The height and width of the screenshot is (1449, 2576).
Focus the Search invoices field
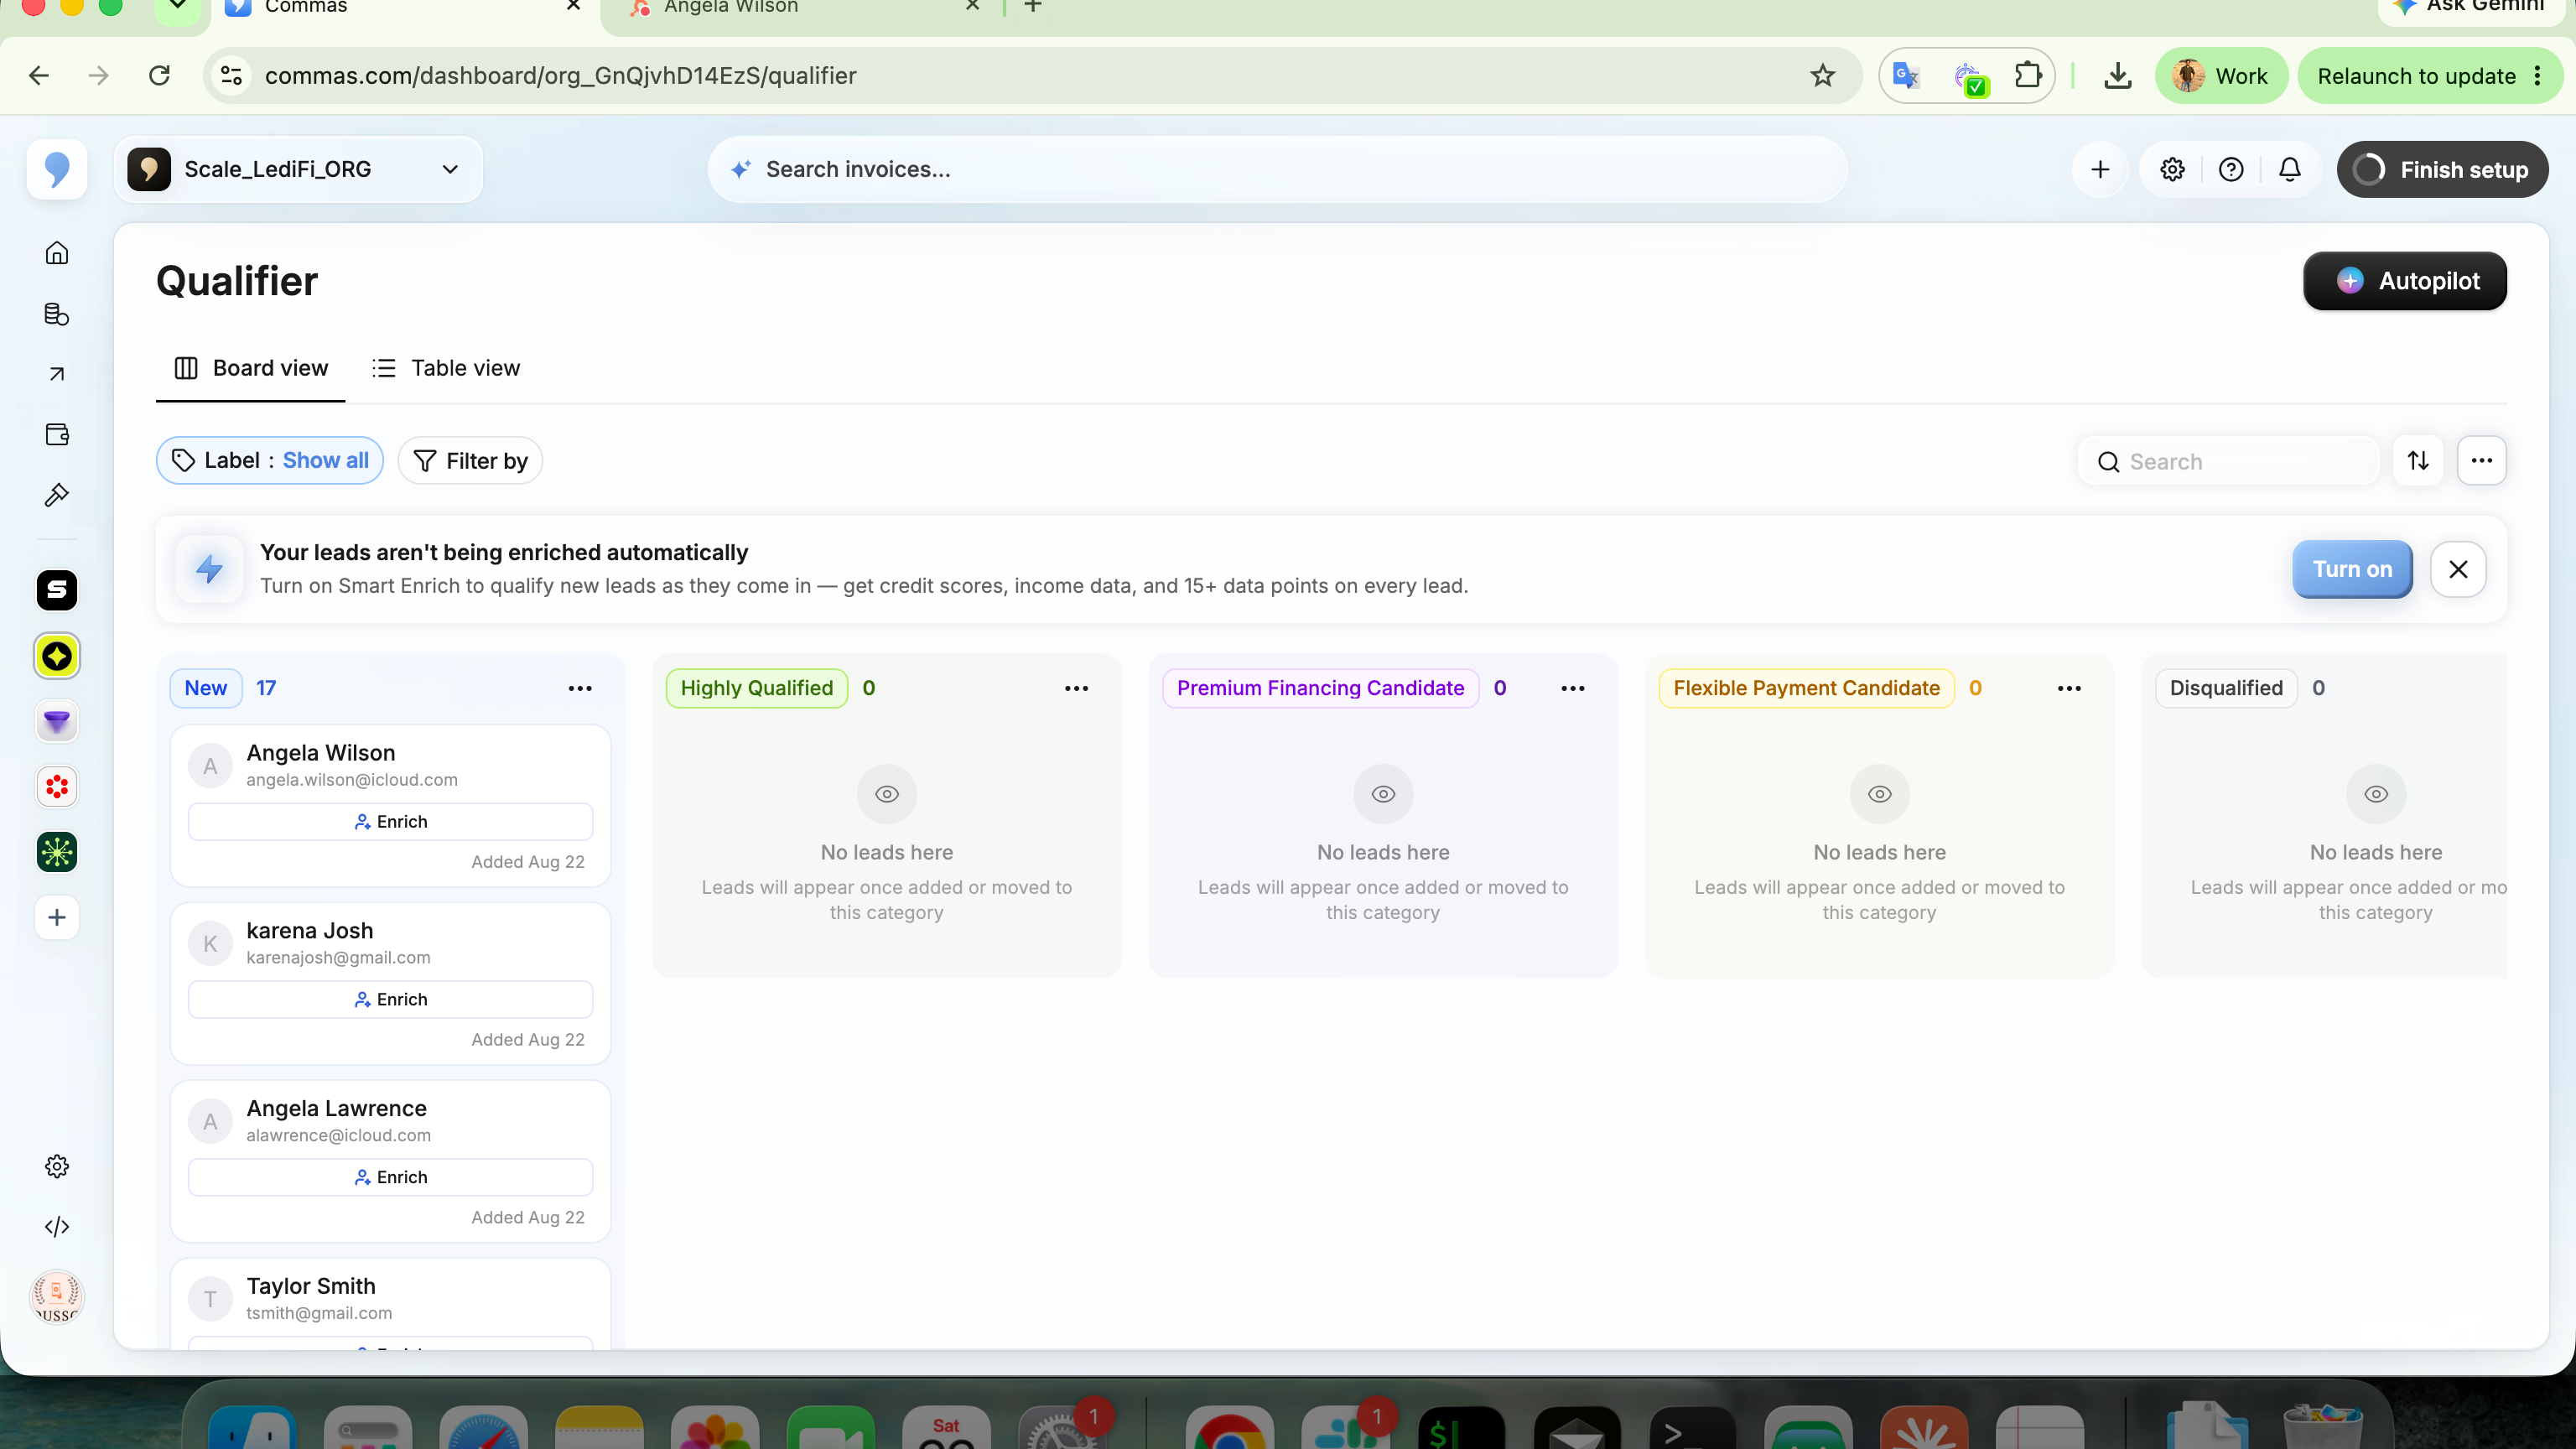tap(1277, 170)
